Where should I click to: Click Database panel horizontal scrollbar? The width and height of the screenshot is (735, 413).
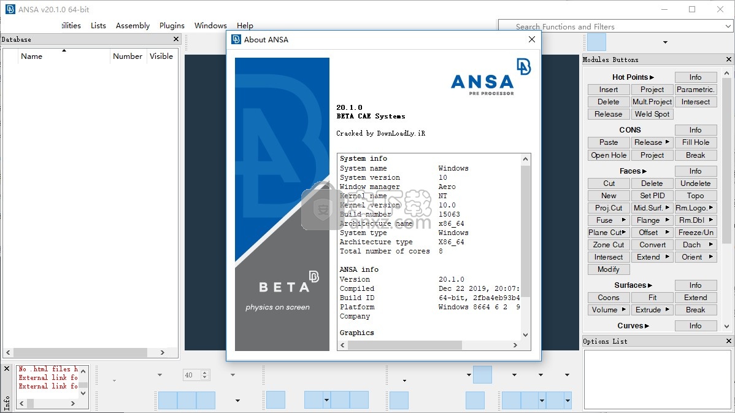pyautogui.click(x=80, y=352)
